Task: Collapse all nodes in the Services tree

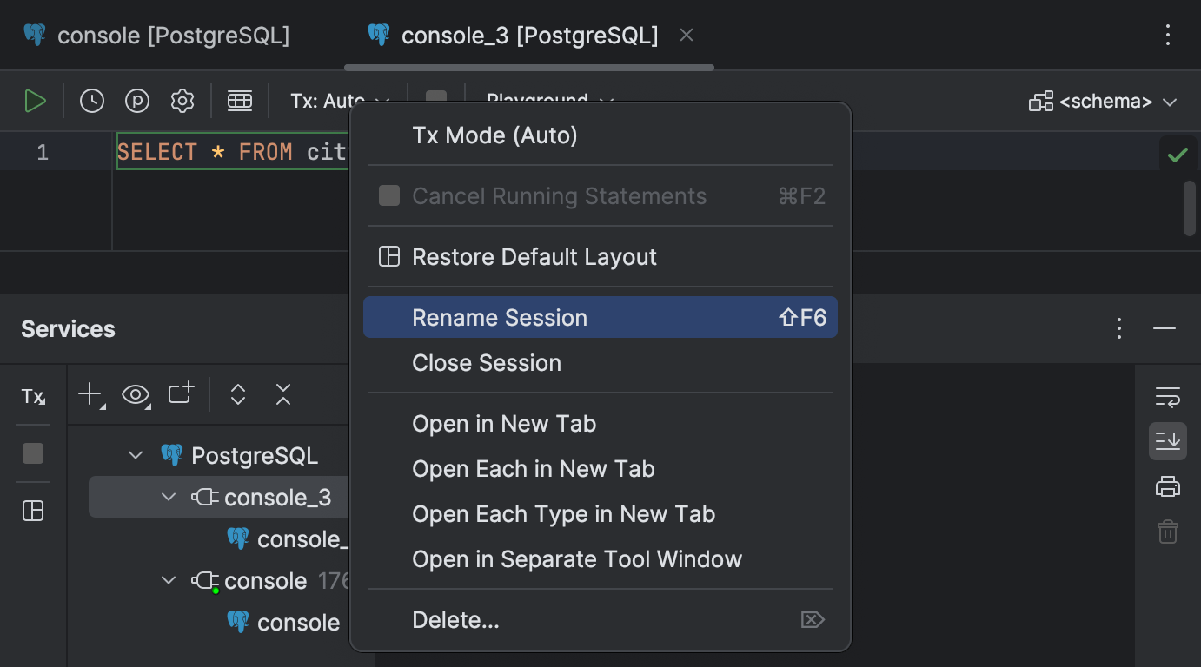Action: coord(282,393)
